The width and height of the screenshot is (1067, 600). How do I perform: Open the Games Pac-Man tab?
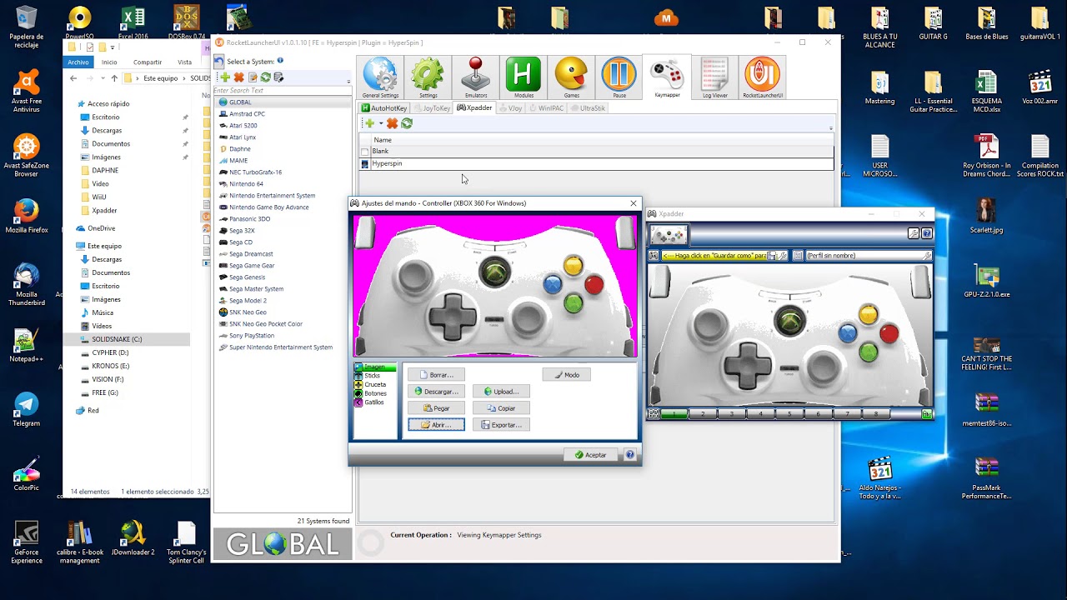click(x=571, y=78)
